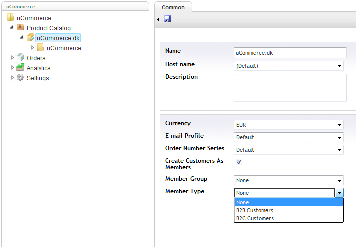Select the root uCommerce tree label
The image size is (356, 247).
(x=34, y=18)
